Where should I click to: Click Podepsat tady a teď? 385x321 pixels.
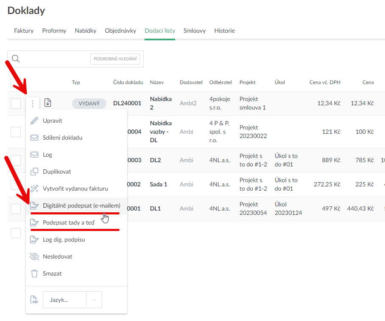tap(68, 222)
